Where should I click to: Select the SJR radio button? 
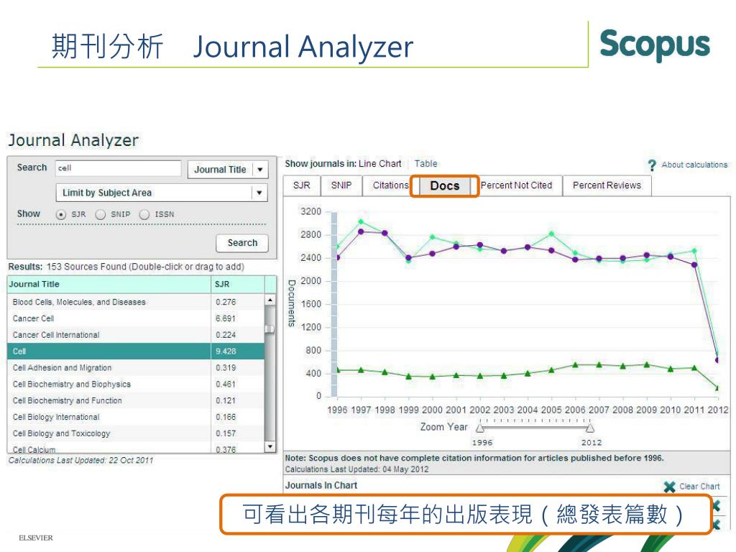(60, 214)
